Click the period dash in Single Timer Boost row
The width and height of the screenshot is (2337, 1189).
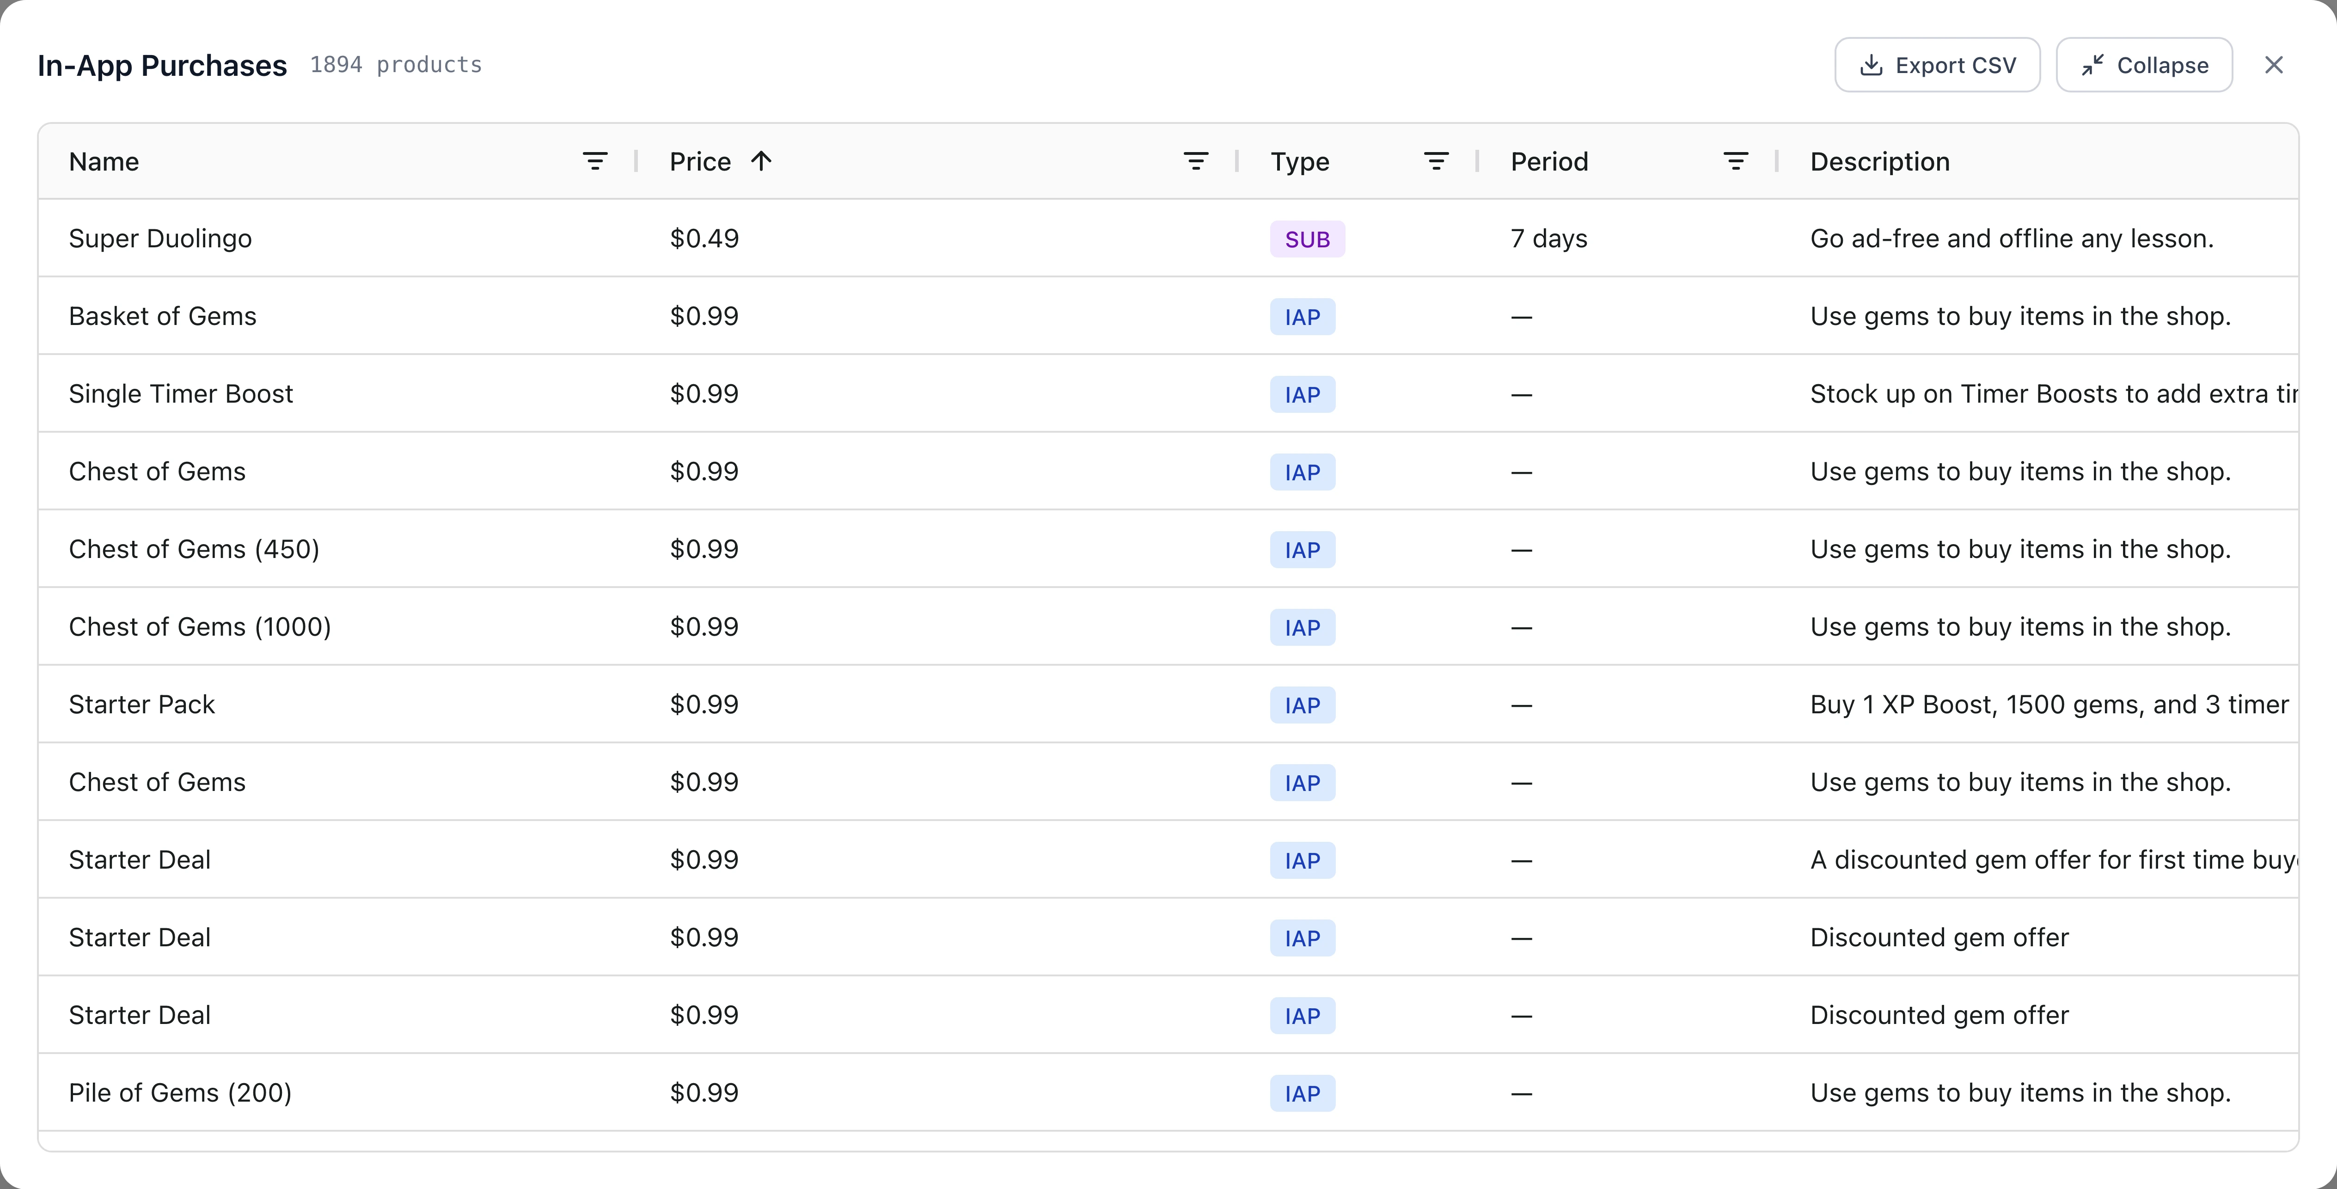click(x=1522, y=395)
